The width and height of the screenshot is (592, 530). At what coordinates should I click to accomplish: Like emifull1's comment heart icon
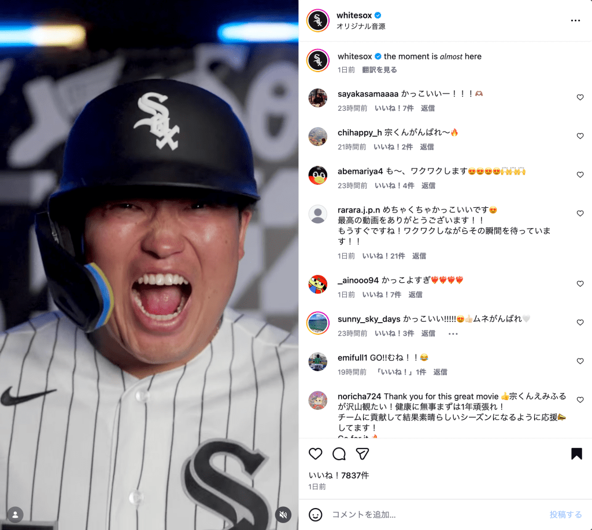click(x=580, y=361)
